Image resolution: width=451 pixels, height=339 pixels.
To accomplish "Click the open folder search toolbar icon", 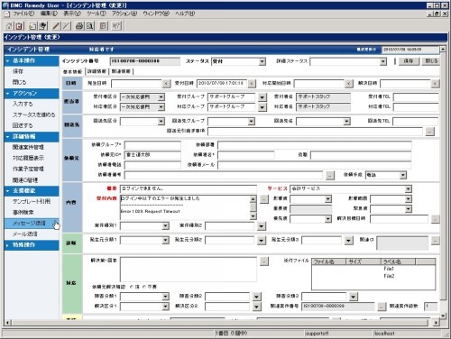I will [32, 26].
